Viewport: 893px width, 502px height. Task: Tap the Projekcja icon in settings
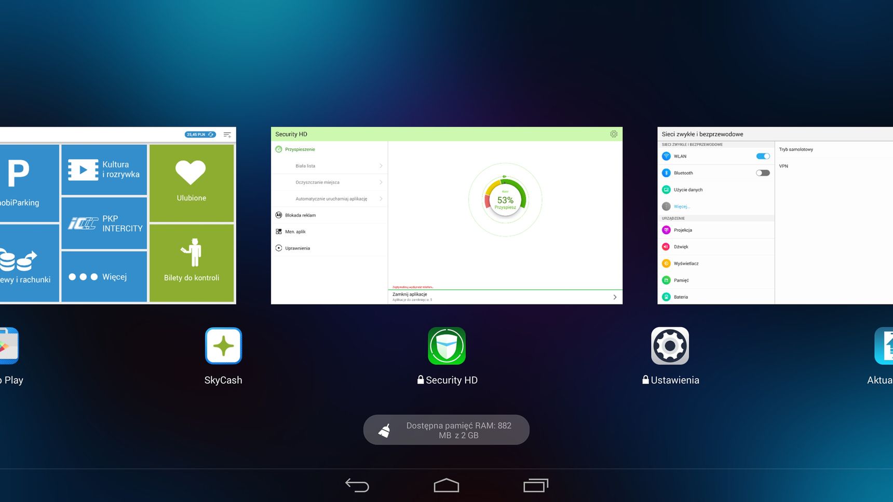tap(666, 230)
